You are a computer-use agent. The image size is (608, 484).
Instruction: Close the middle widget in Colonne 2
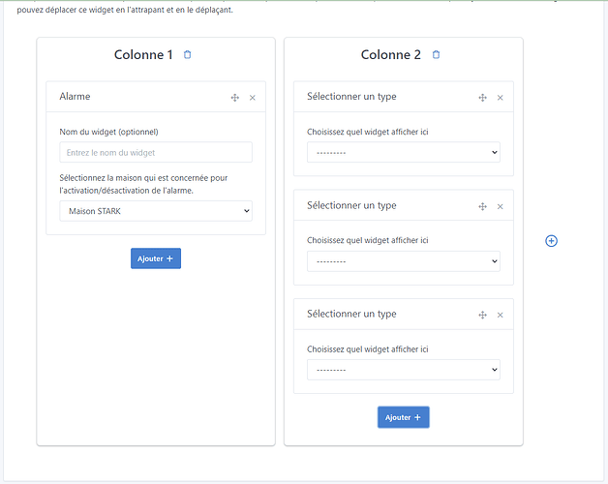coord(501,206)
